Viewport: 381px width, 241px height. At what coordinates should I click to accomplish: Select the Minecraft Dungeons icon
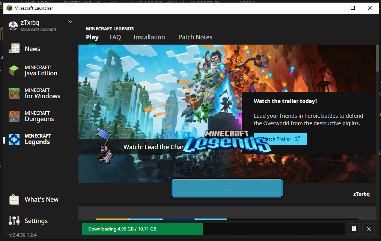point(14,116)
